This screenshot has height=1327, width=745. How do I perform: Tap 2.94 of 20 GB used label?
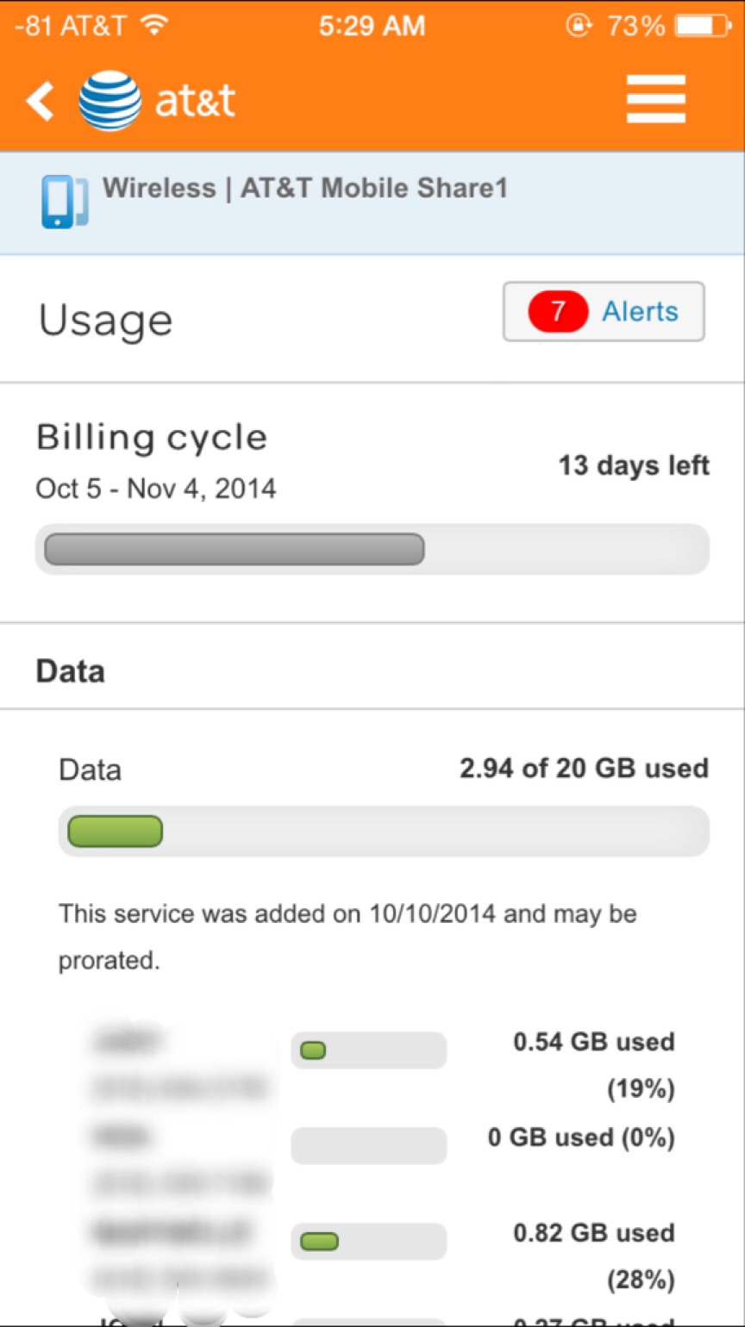pos(584,768)
